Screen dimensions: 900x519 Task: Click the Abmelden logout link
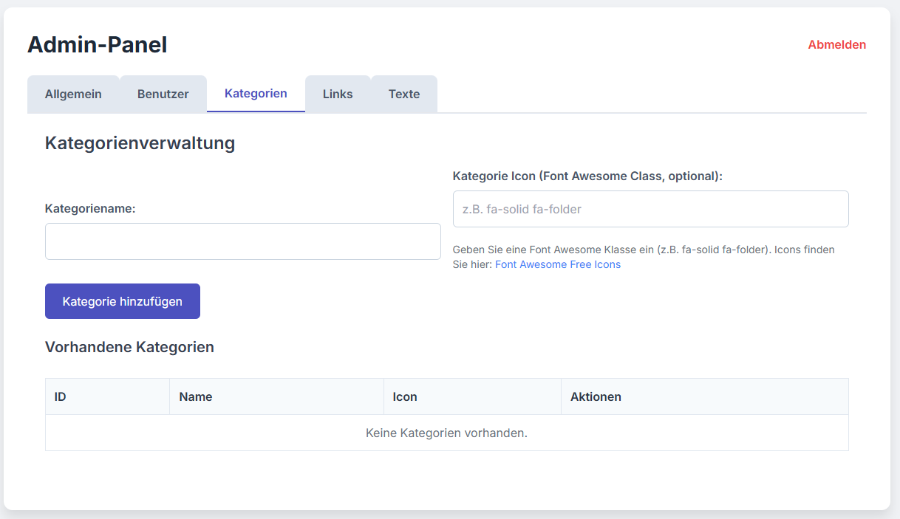[836, 44]
